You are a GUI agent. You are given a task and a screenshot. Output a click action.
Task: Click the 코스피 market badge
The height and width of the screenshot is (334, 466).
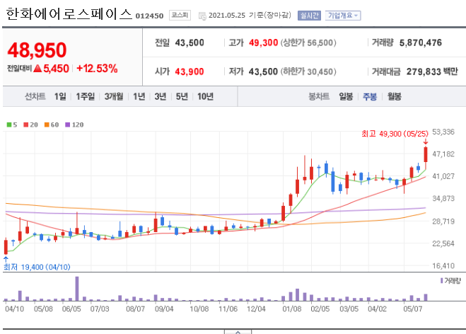click(180, 15)
